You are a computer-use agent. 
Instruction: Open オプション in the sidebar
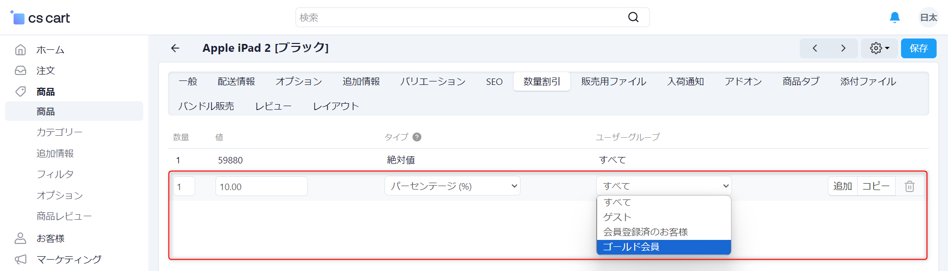(59, 195)
